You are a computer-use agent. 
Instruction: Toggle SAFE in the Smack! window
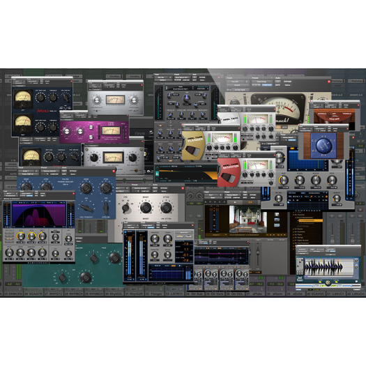tap(277, 85)
